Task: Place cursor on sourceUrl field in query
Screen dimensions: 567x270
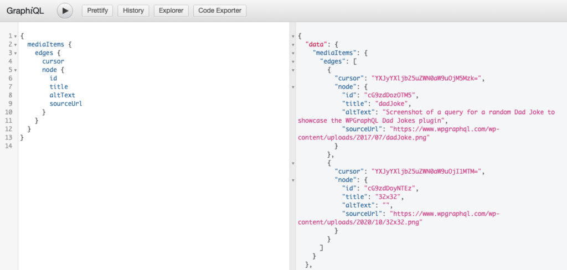Action: [66, 103]
